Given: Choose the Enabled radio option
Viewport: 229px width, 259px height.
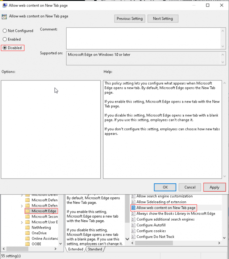Looking at the screenshot, I should [5, 39].
